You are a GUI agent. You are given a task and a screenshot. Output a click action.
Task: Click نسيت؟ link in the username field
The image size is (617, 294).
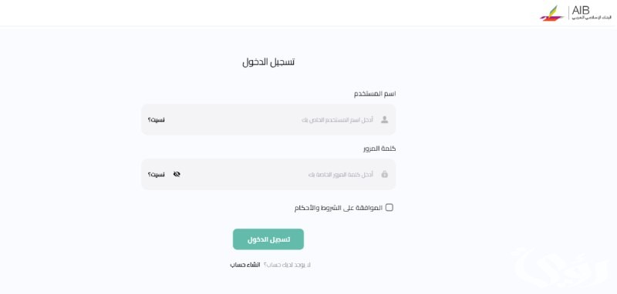157,120
